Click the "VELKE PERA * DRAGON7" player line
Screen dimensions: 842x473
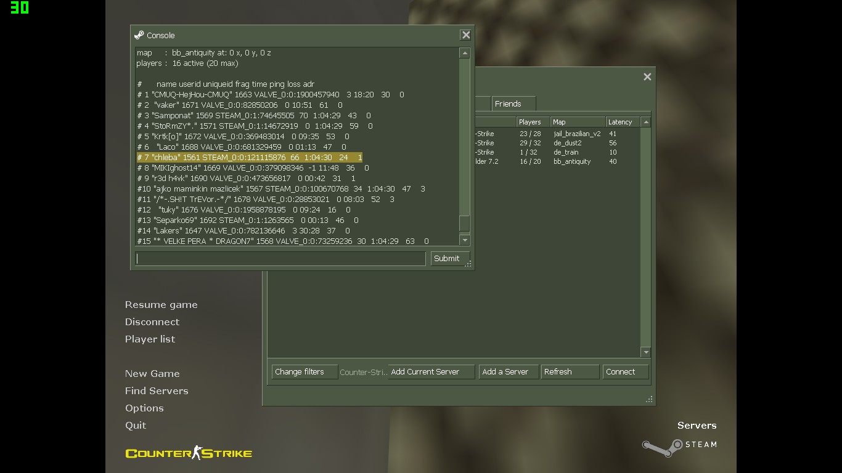coord(283,241)
